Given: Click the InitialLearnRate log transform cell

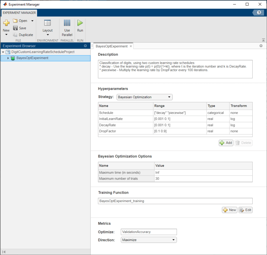Looking at the screenshot, I should (241, 119).
